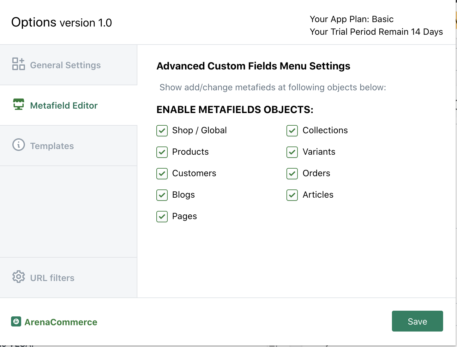Uncheck the Articles checkbox
The width and height of the screenshot is (457, 347).
tap(292, 195)
